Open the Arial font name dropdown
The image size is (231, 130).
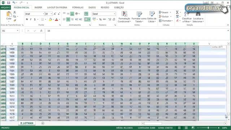point(43,14)
